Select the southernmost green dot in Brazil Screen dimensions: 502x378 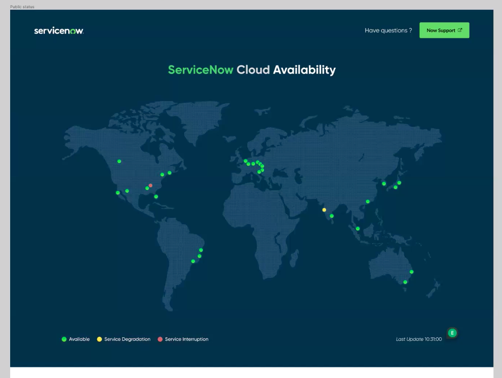click(x=193, y=261)
